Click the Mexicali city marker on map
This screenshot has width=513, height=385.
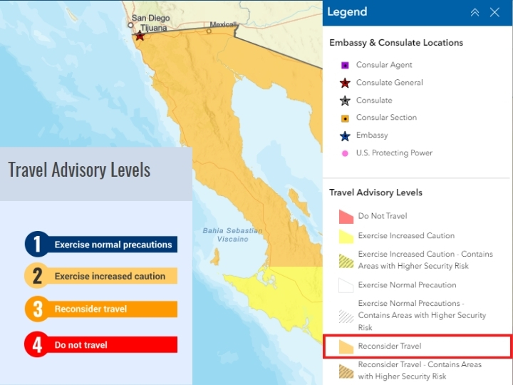(209, 31)
